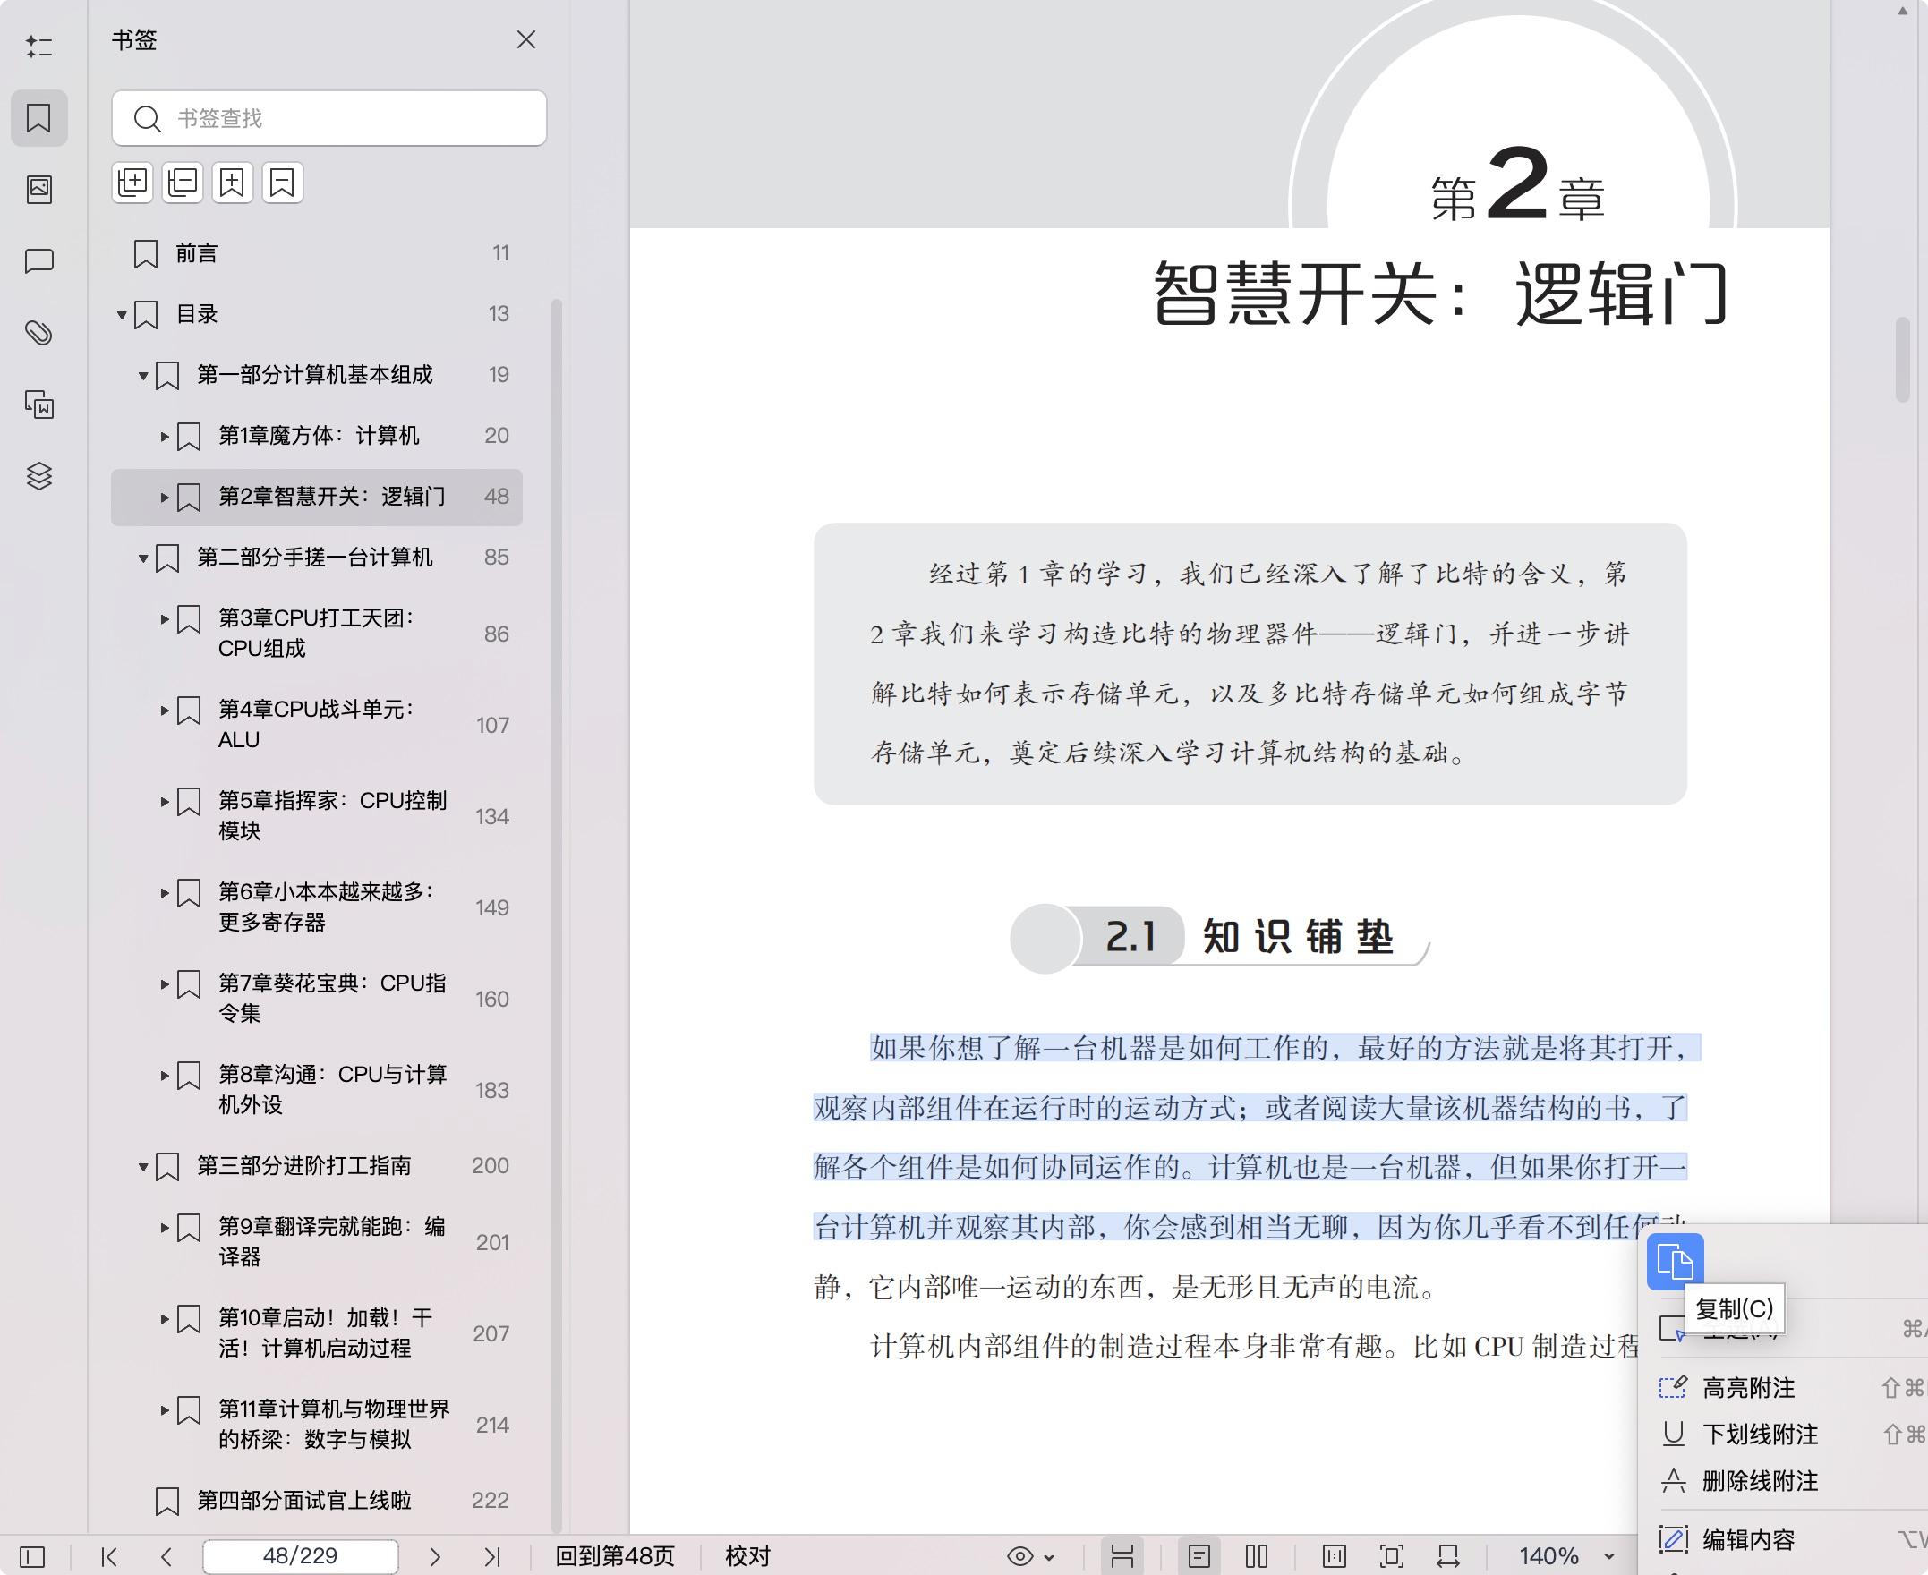Expand 第5章指挥家 bookmark
Viewport: 1928px width, 1575px height.
point(165,802)
